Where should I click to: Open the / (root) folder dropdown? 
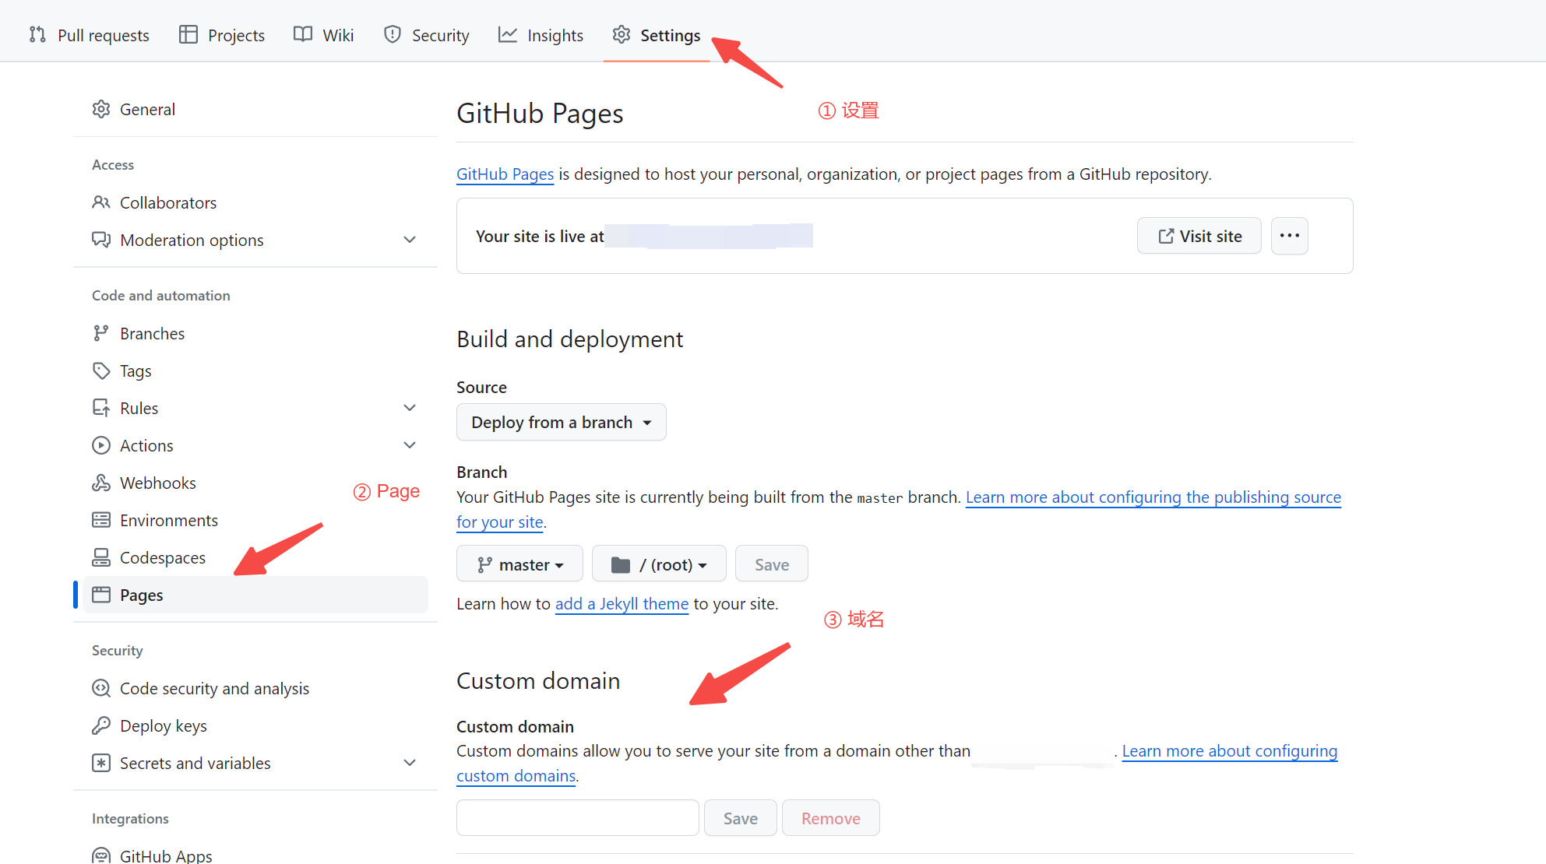[x=659, y=564]
